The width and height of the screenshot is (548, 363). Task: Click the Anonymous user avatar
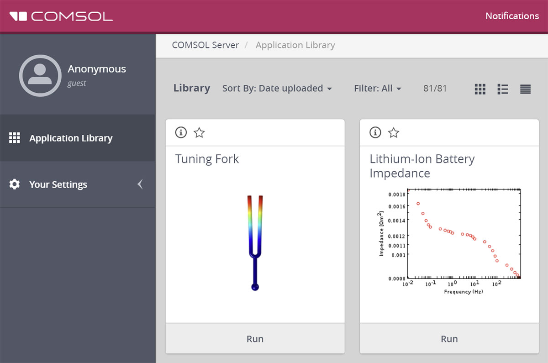(x=40, y=76)
